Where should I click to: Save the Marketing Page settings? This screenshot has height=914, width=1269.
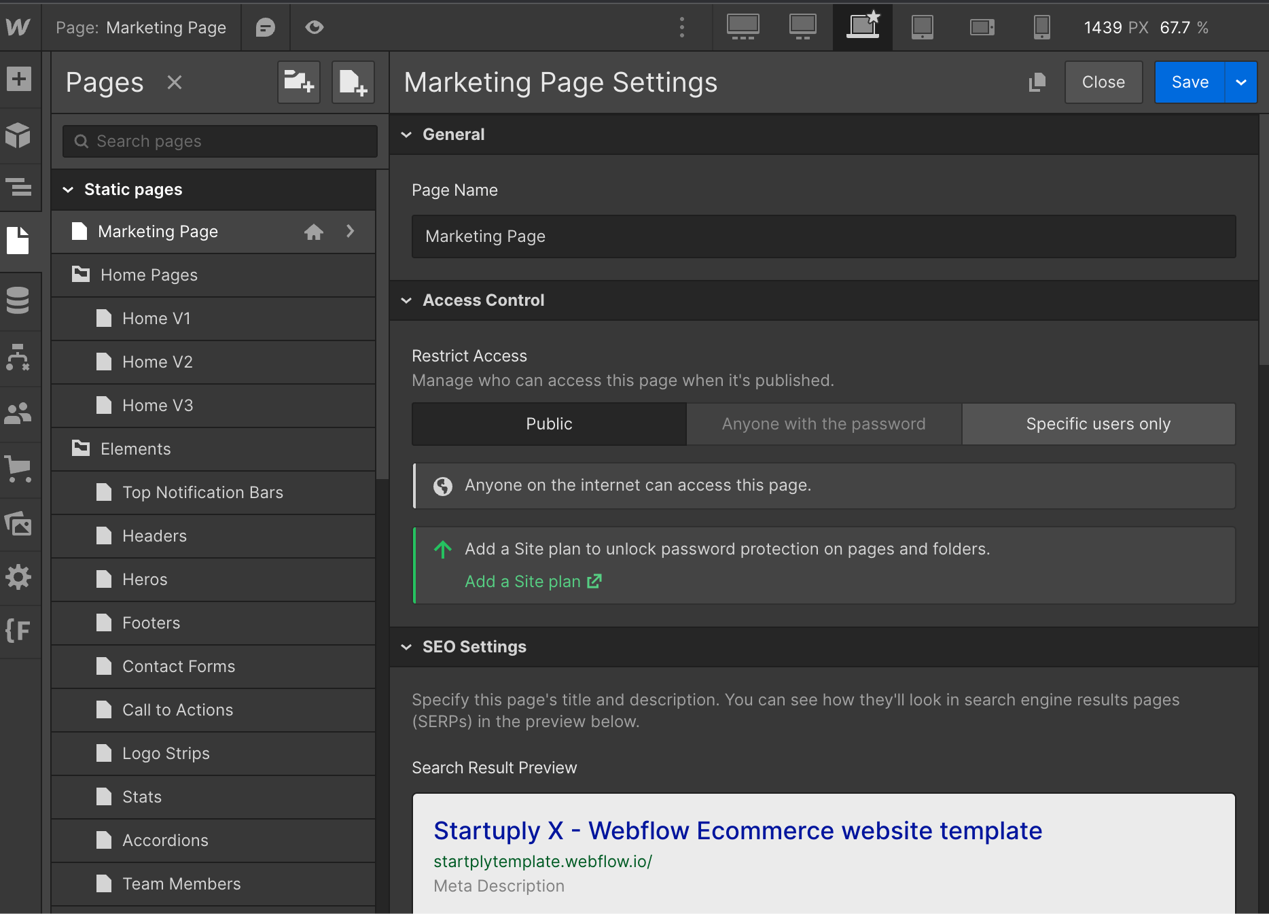tap(1189, 82)
